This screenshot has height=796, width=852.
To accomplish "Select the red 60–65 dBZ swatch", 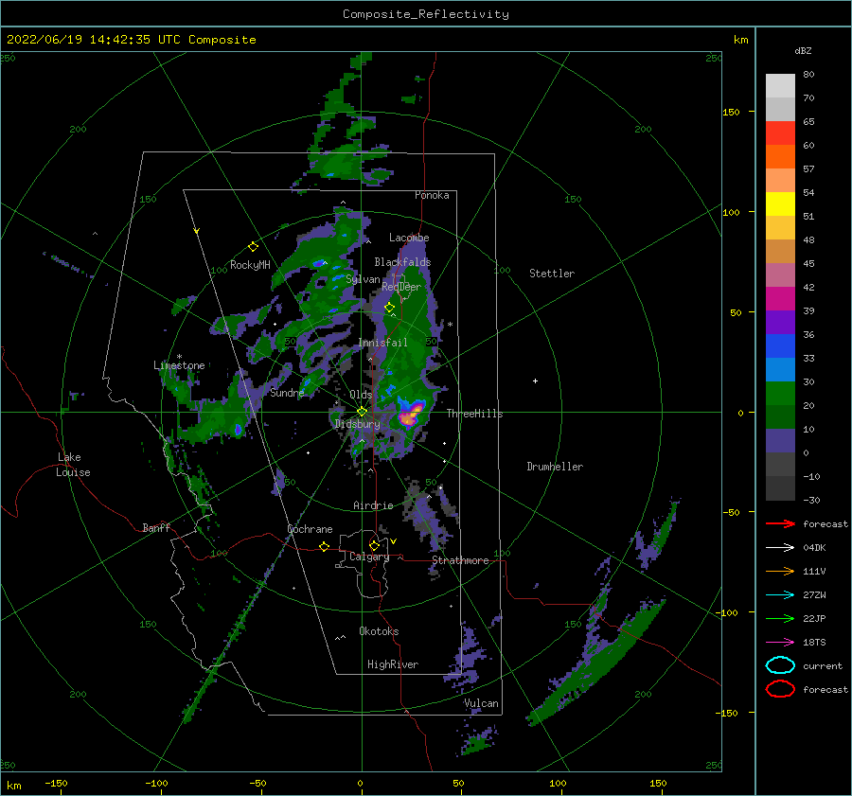I will [780, 133].
